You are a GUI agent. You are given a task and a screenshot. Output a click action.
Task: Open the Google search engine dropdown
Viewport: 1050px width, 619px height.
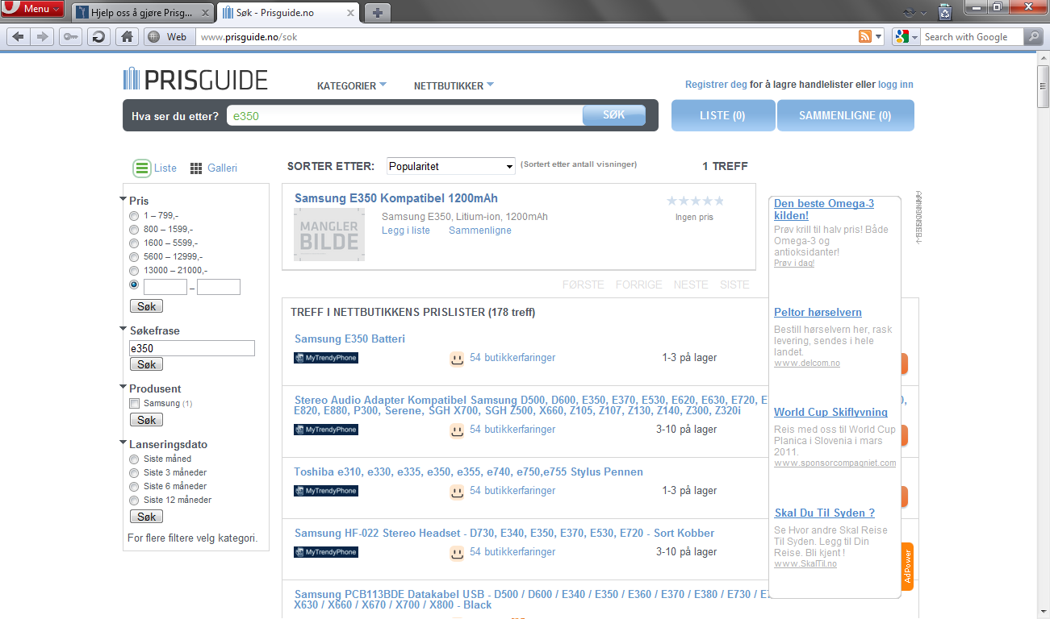pyautogui.click(x=906, y=36)
